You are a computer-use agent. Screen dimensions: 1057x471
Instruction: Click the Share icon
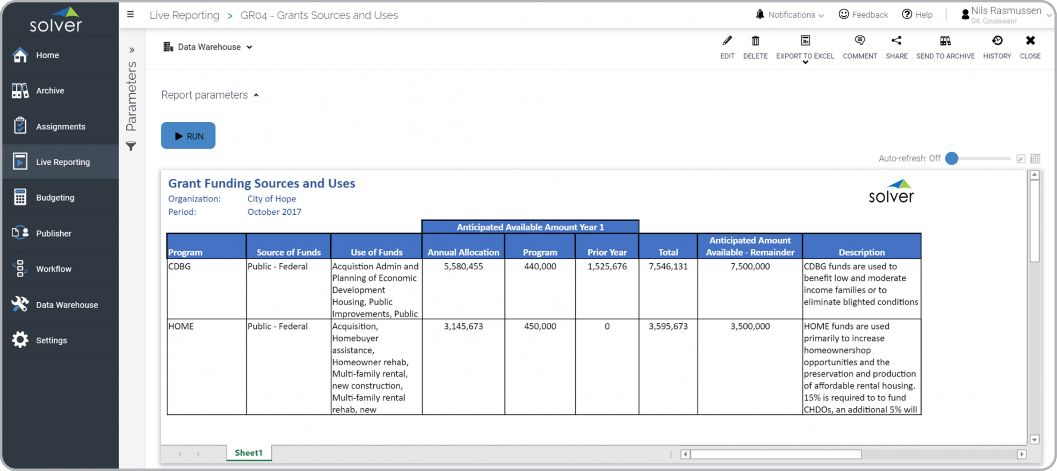point(896,40)
